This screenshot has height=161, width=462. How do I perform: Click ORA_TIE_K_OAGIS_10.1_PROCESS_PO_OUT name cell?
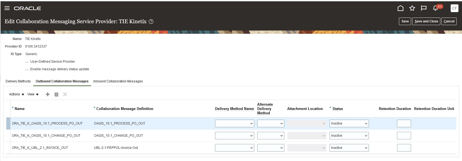[47, 123]
